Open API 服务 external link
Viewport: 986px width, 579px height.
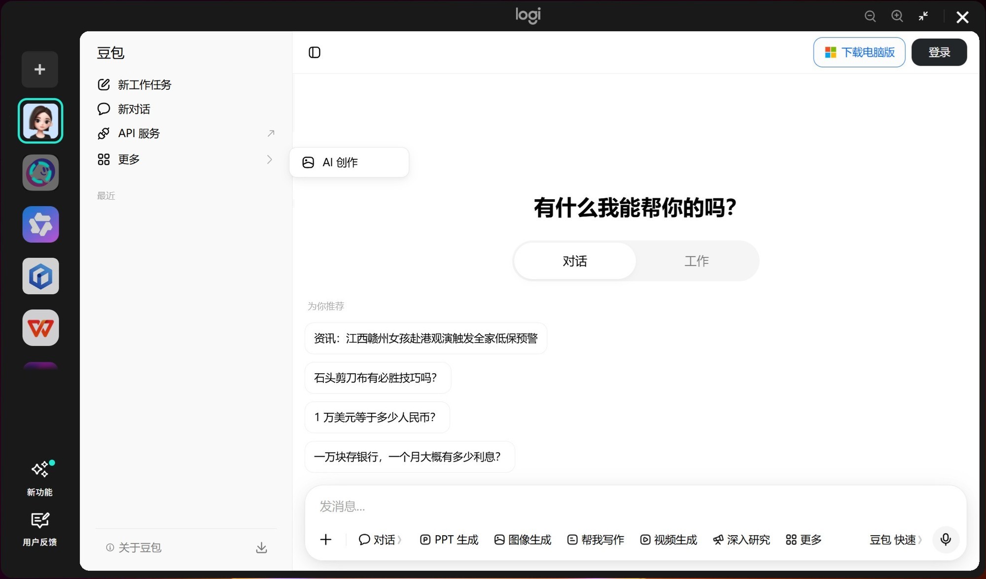[186, 133]
